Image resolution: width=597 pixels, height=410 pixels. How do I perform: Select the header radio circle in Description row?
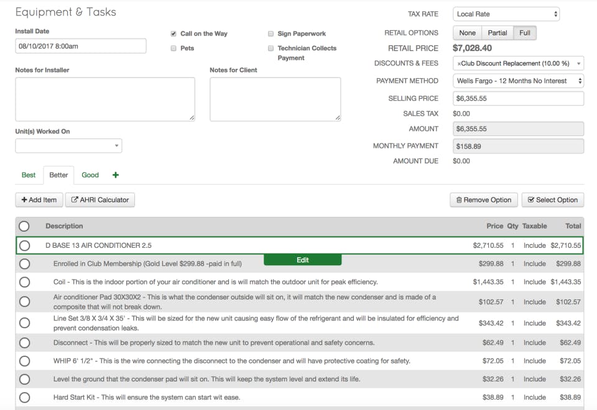24,226
